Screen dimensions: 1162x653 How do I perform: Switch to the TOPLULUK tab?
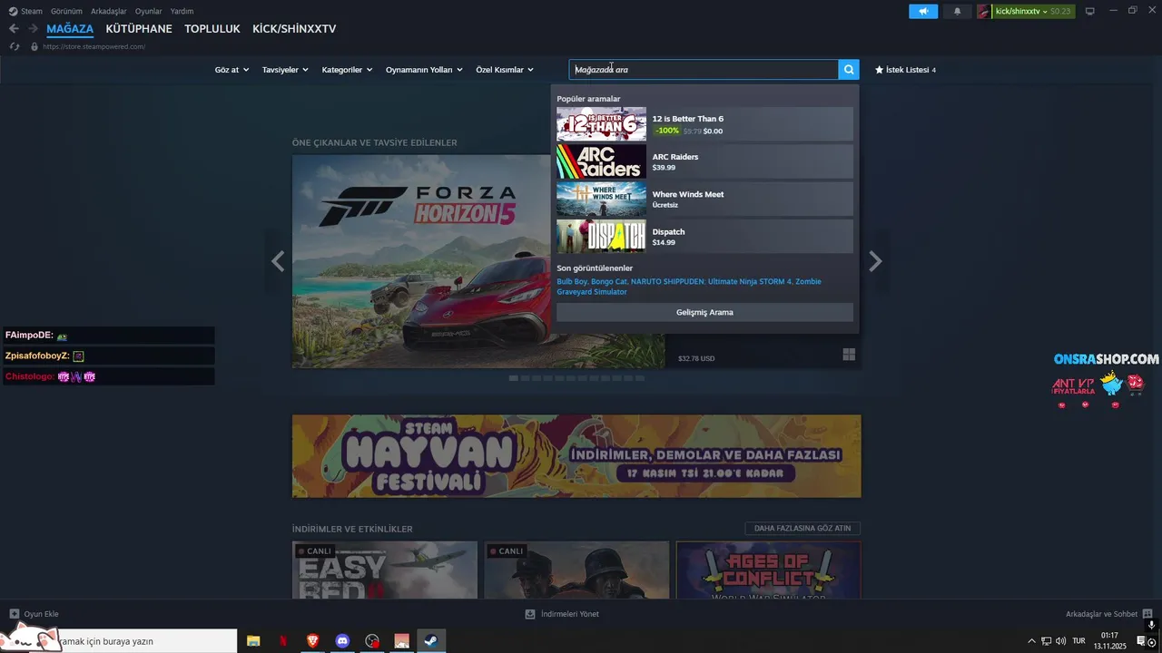(212, 29)
